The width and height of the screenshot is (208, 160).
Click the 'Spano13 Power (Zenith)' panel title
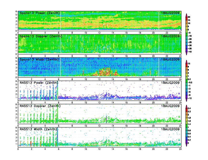(x=40, y=13)
